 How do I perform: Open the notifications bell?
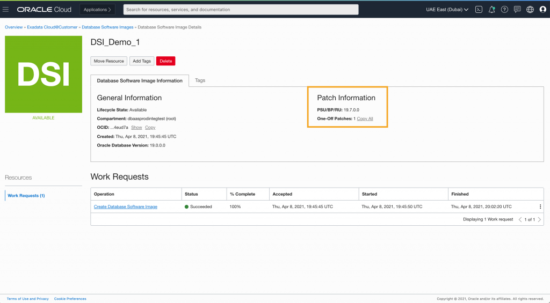coord(491,10)
